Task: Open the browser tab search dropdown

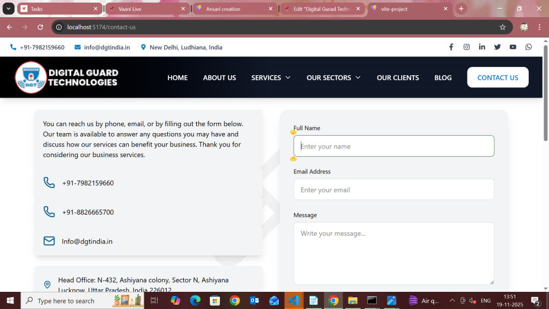Action: click(x=9, y=9)
